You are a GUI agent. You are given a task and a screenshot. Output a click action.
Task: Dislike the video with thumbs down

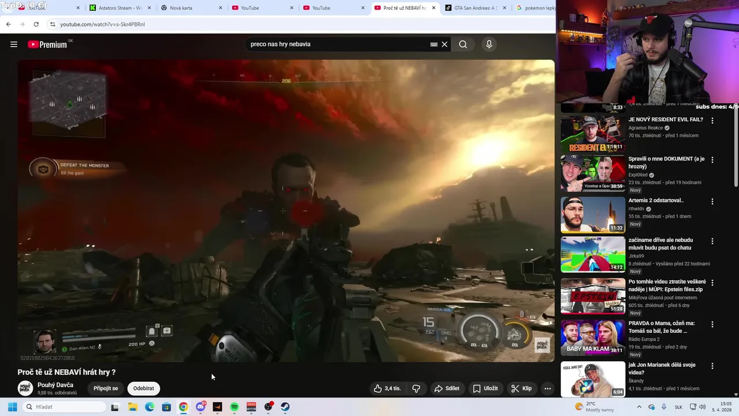coord(416,388)
